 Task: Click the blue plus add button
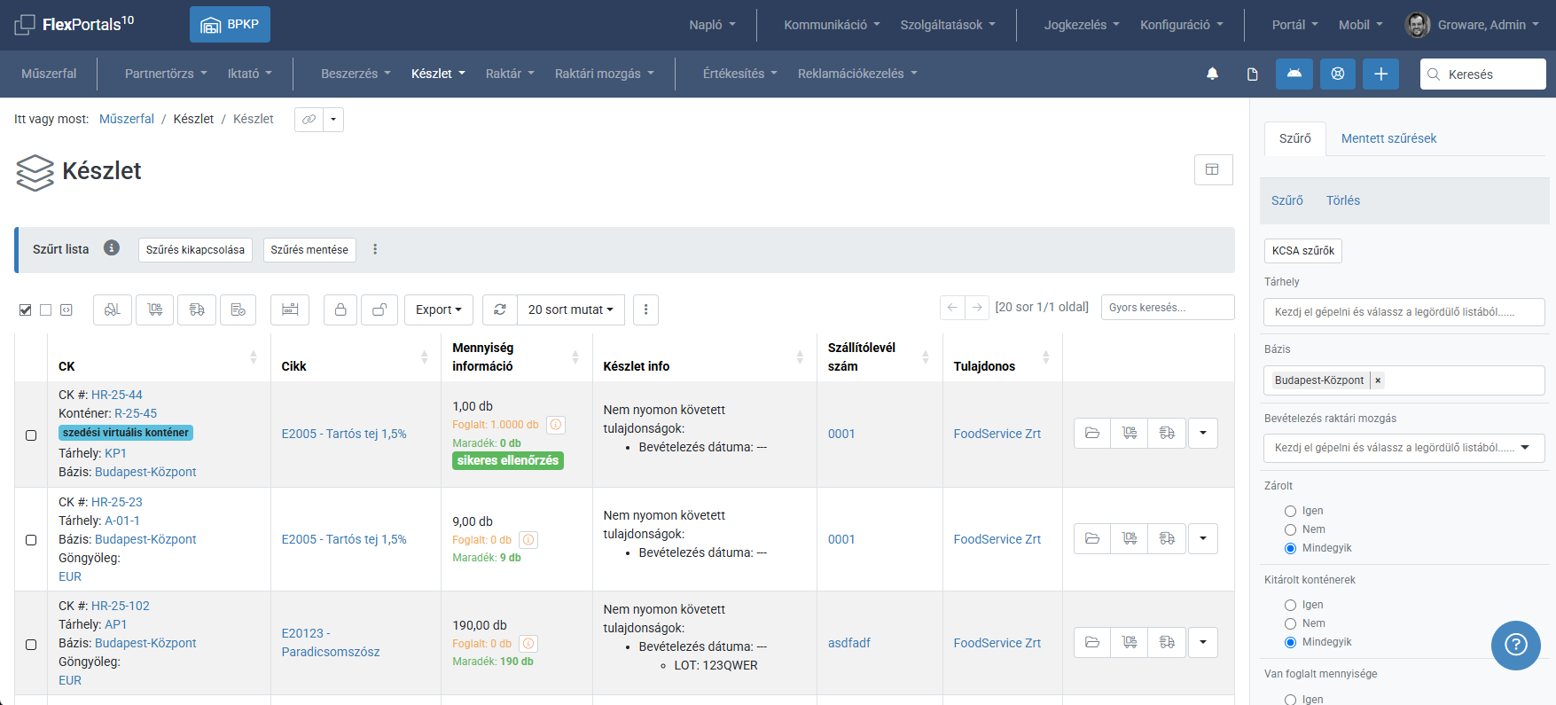pyautogui.click(x=1381, y=74)
